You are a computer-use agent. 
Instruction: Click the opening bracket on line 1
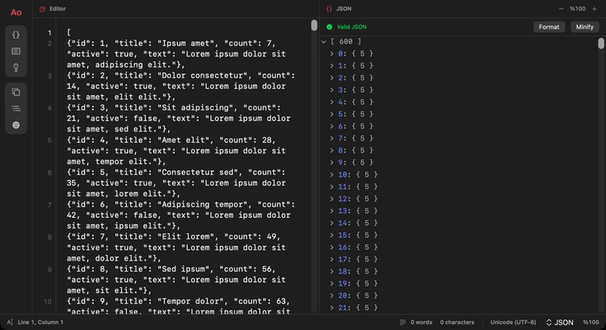69,32
